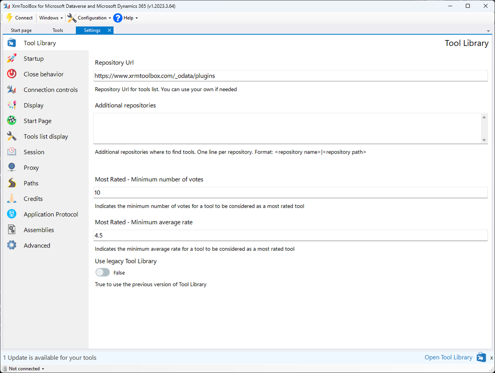
Task: Select the Settings tab
Action: tap(92, 30)
